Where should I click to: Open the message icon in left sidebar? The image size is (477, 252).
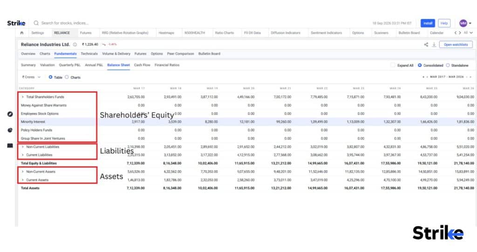[10, 146]
